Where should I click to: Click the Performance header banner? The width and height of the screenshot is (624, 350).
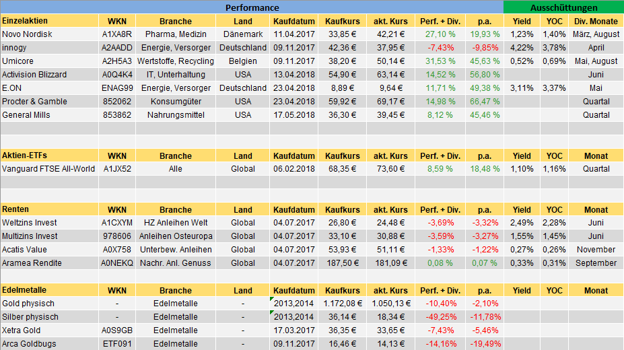[x=252, y=7]
